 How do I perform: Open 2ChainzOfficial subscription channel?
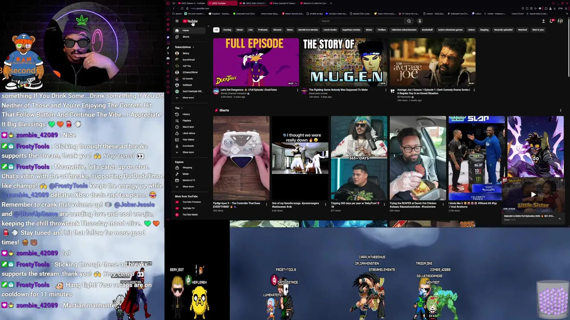pos(190,72)
